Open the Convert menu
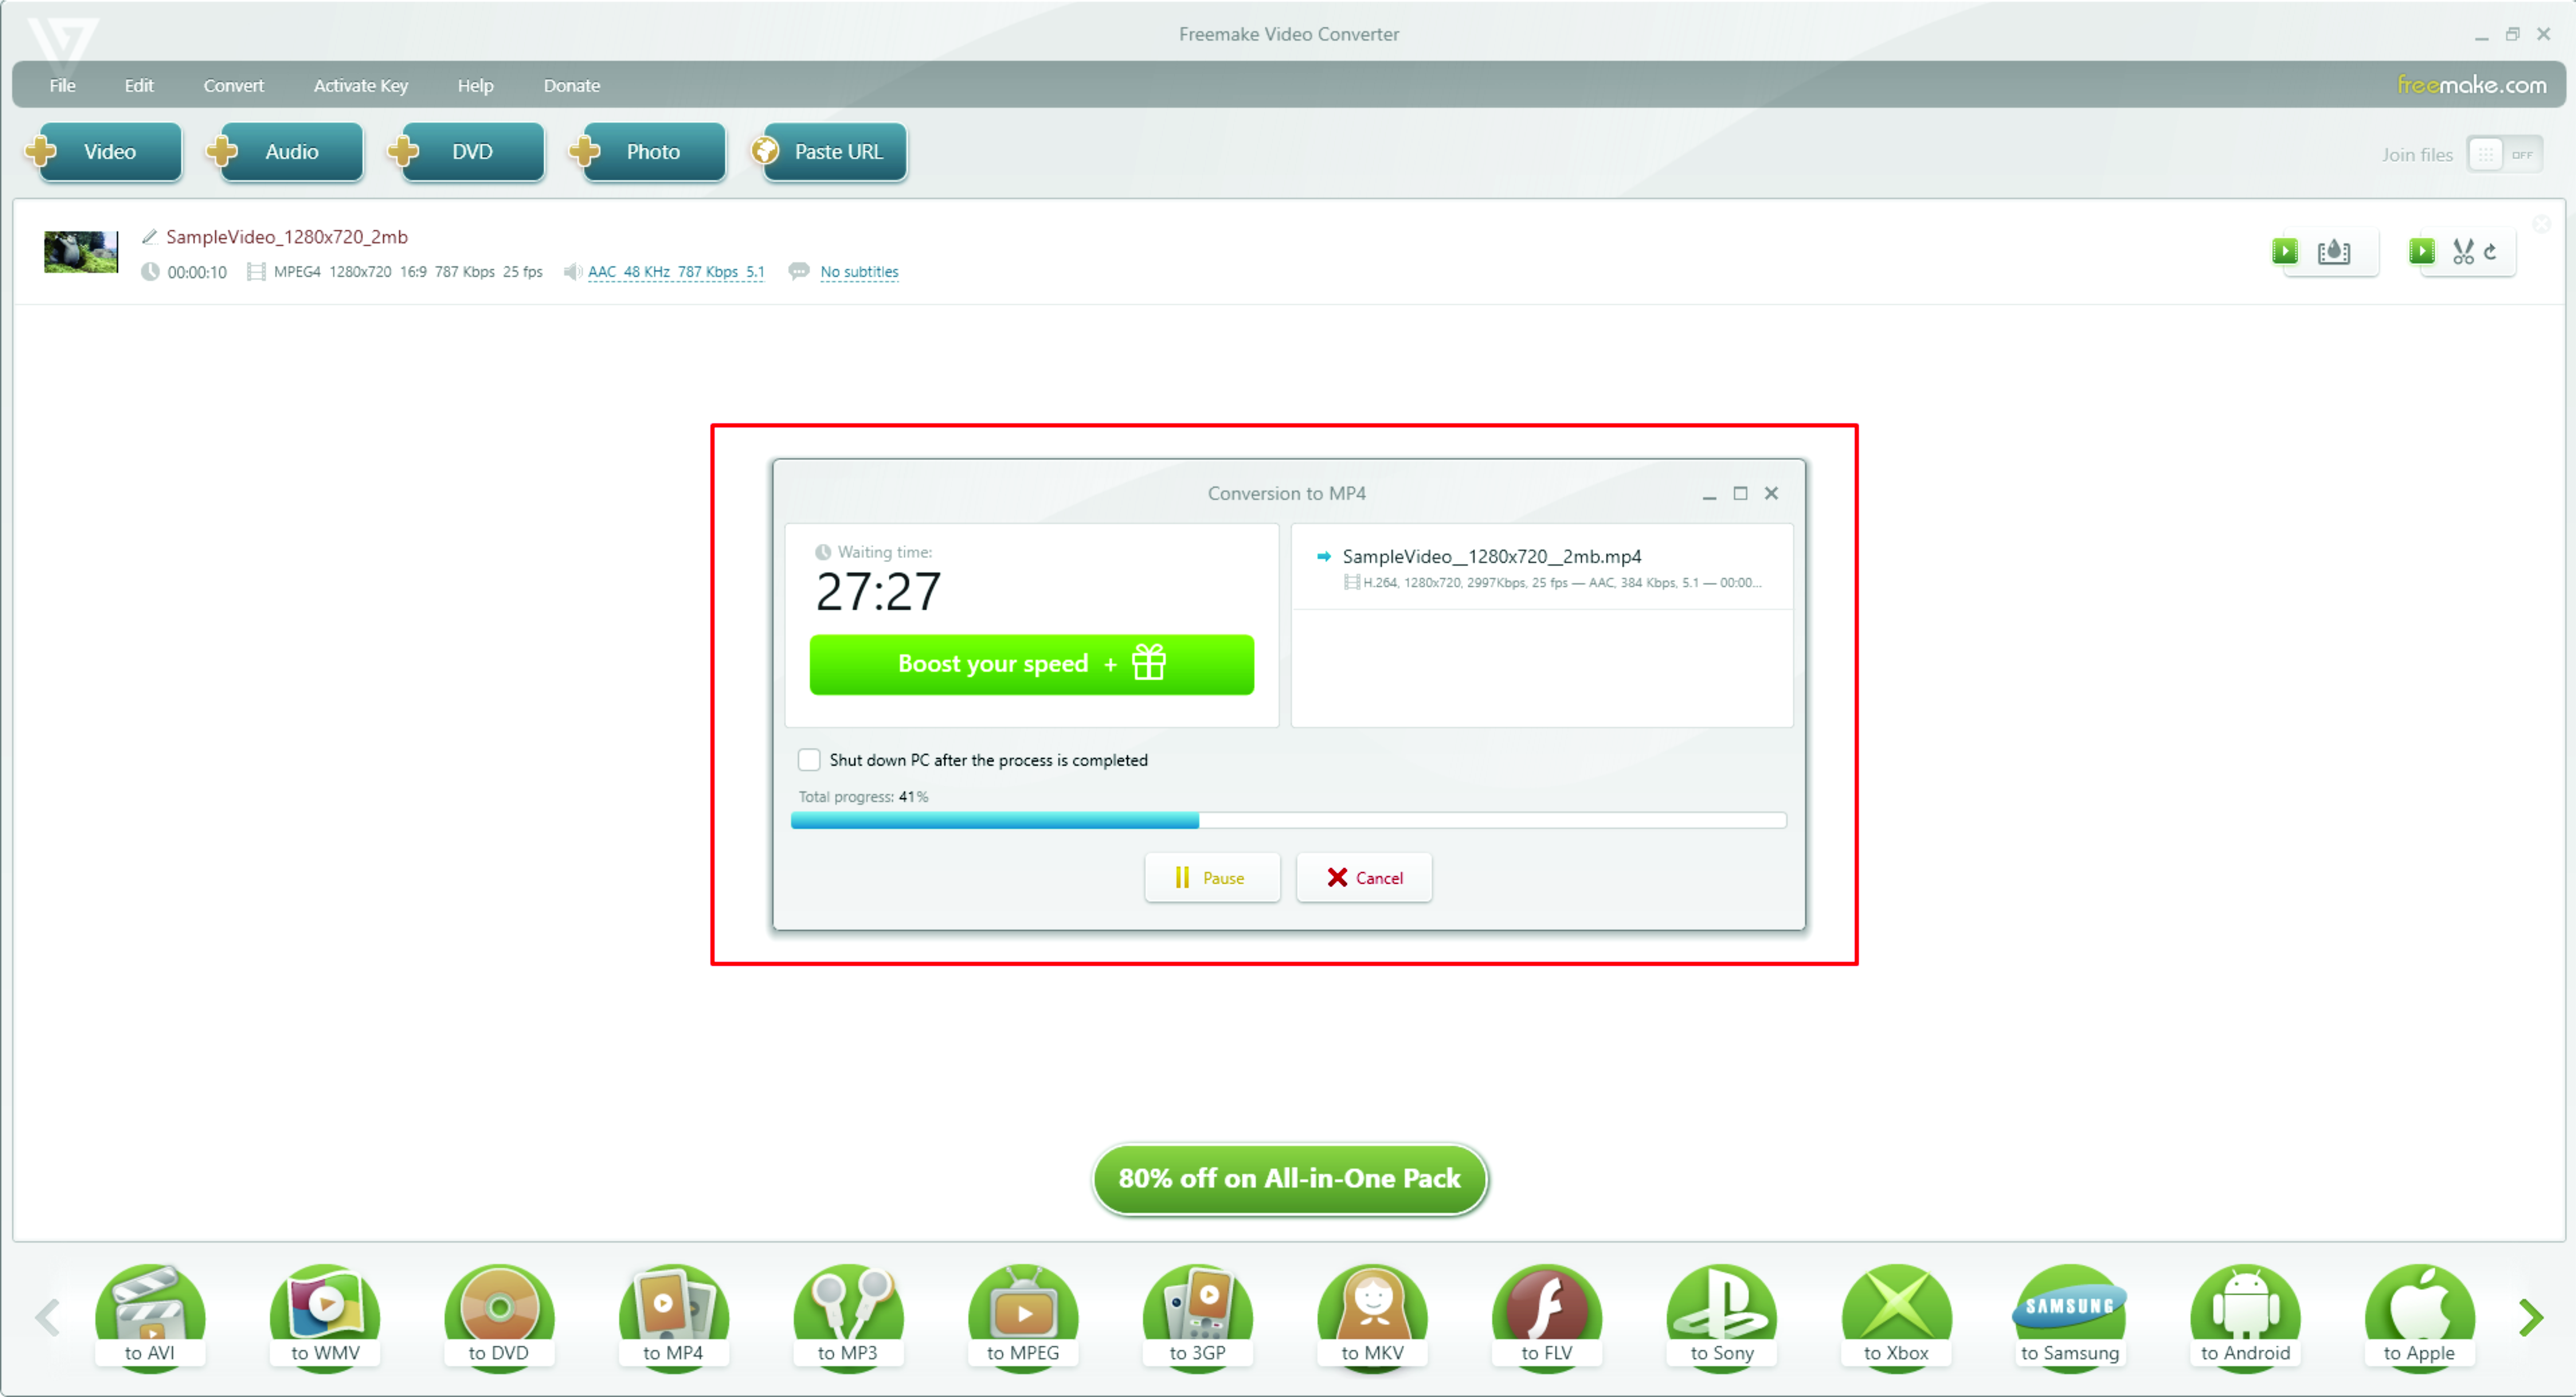This screenshot has height=1397, width=2576. pyautogui.click(x=234, y=86)
